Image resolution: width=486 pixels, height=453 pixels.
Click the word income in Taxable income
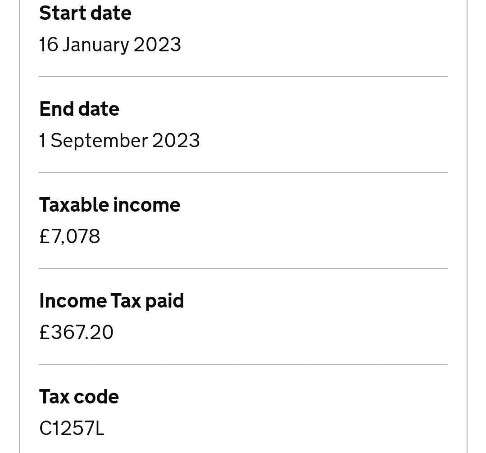click(146, 205)
